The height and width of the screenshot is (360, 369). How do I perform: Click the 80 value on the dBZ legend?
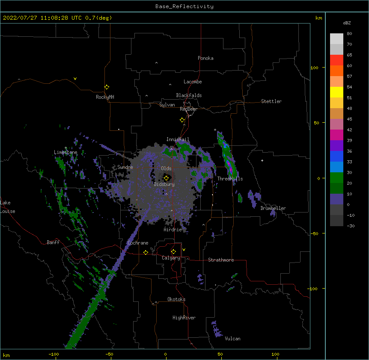[349, 34]
